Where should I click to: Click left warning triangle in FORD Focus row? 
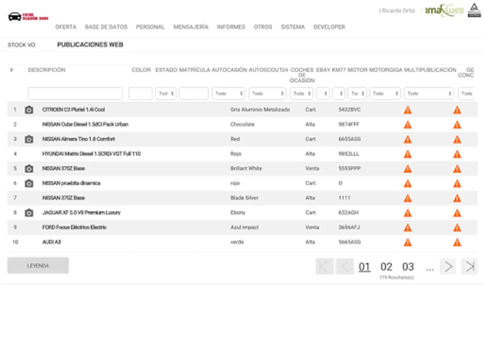tap(408, 228)
